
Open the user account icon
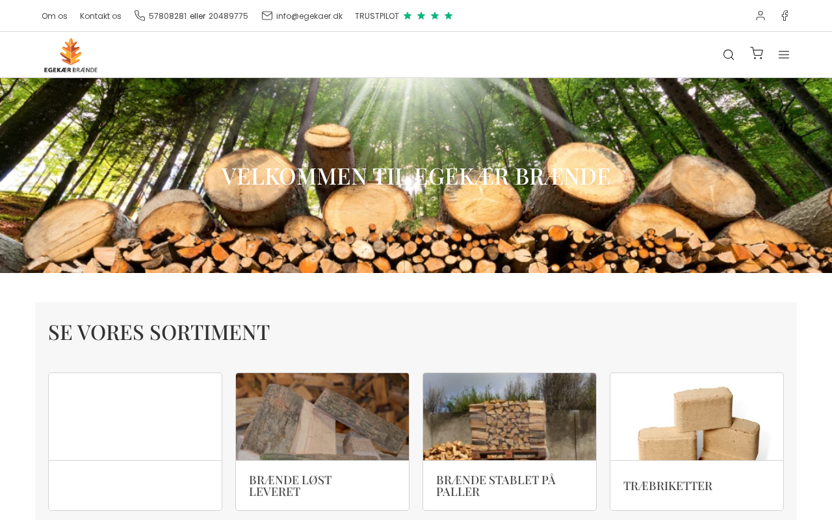click(x=760, y=16)
